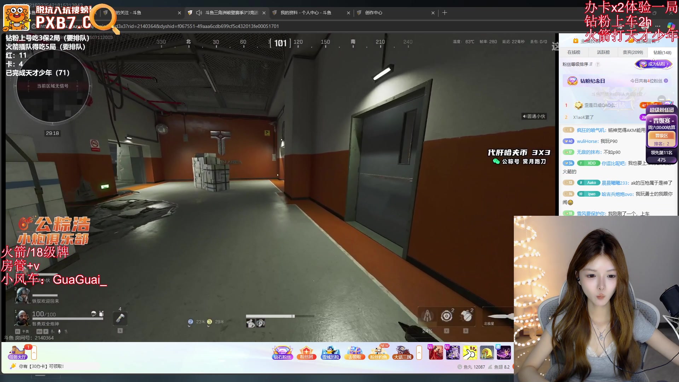Image resolution: width=679 pixels, height=382 pixels.
Task: Select ranked user X1aoK累了
Action: point(583,117)
